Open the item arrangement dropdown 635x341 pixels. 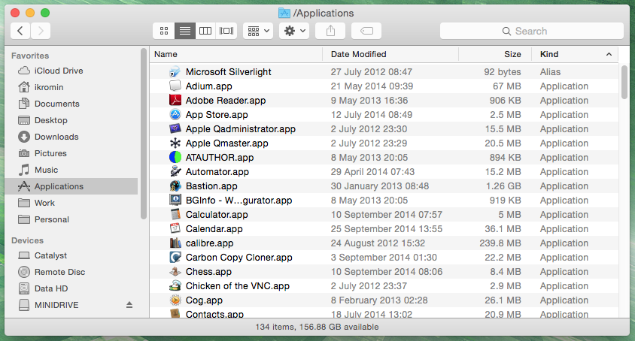point(258,31)
